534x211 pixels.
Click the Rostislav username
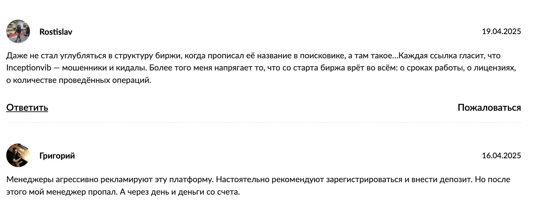pyautogui.click(x=56, y=32)
